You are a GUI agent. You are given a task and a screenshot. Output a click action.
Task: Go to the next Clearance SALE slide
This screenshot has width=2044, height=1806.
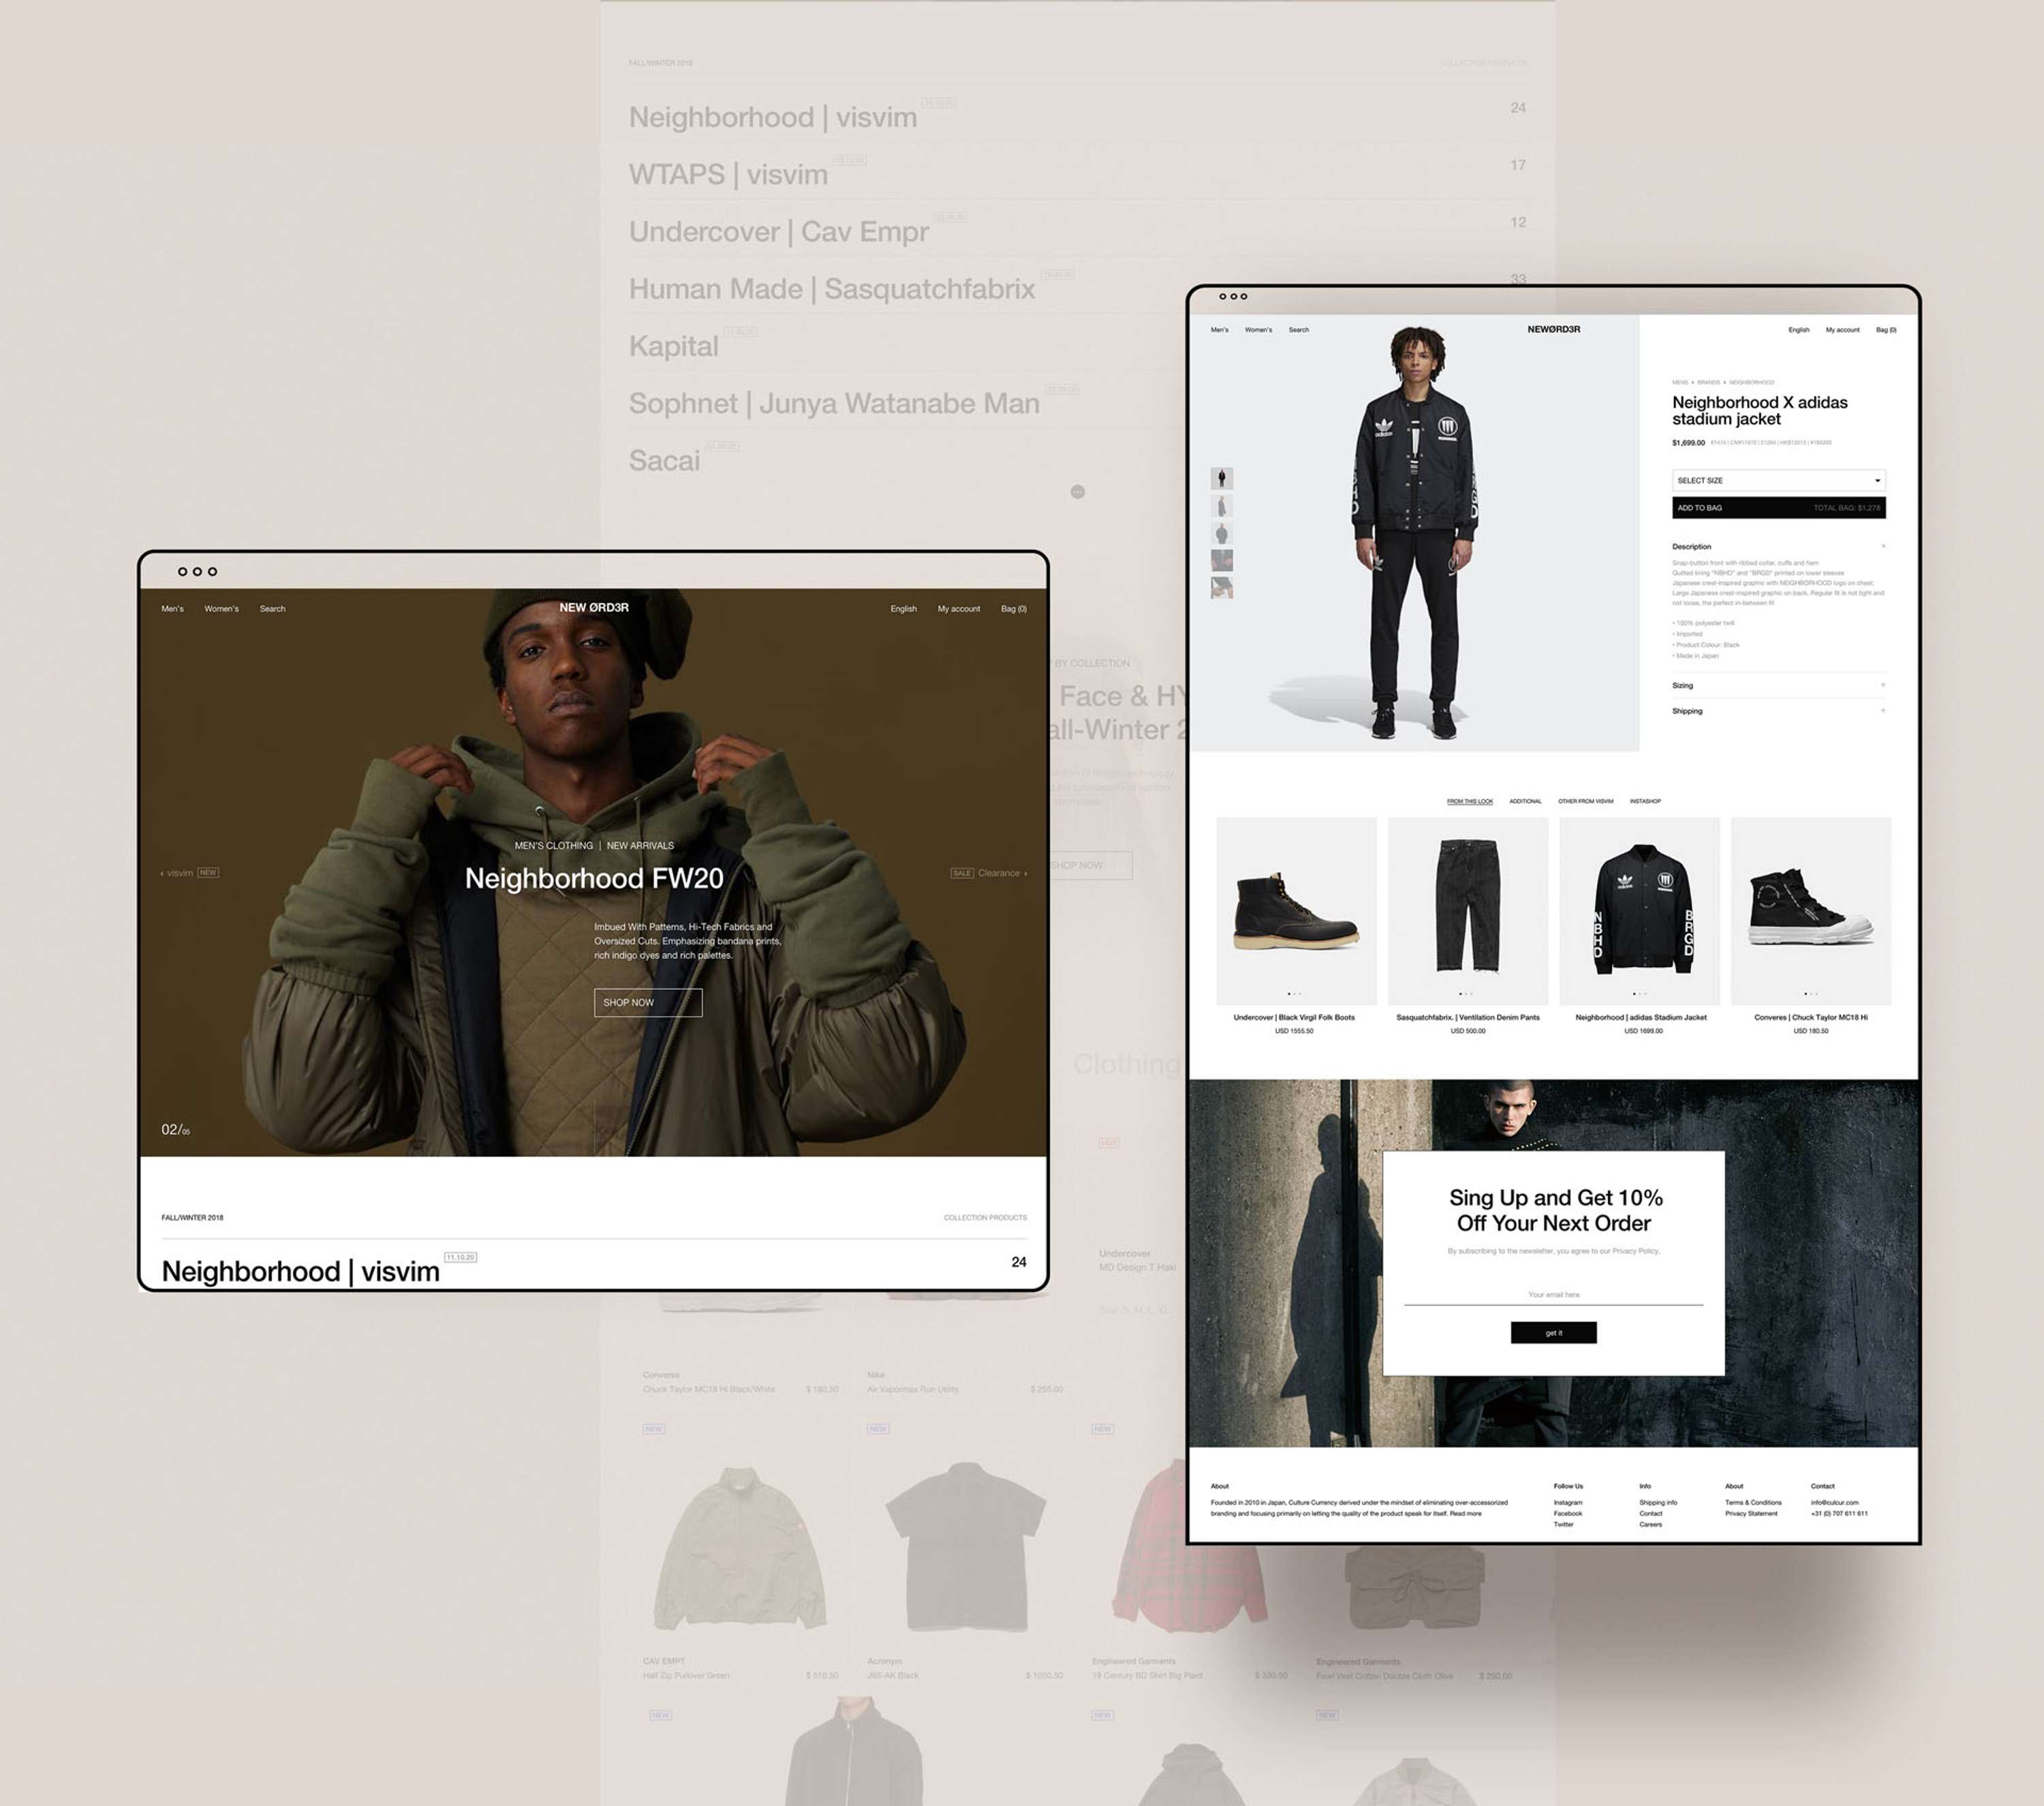[989, 873]
